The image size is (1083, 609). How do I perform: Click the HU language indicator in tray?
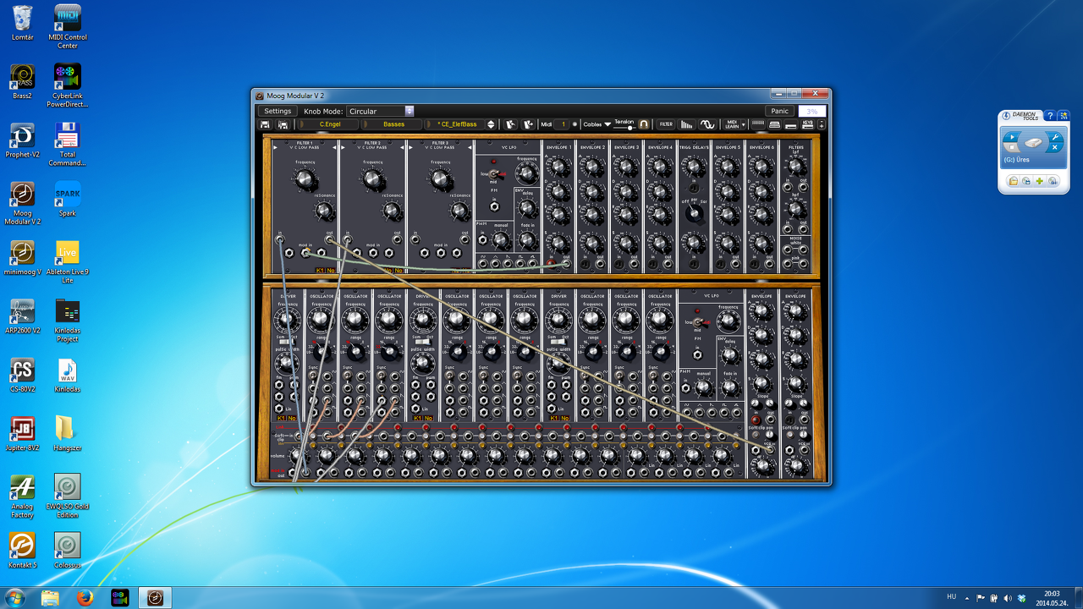point(951,597)
